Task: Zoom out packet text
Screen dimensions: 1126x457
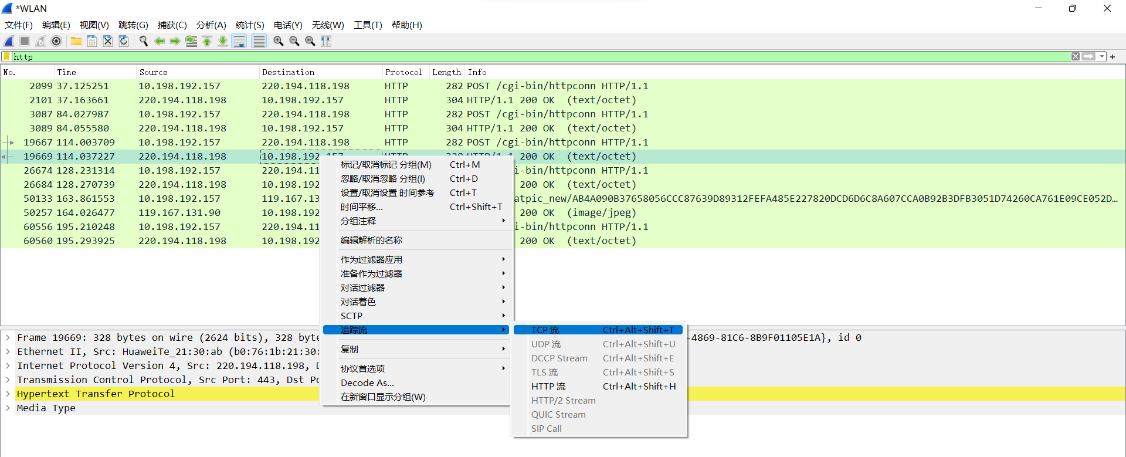Action: point(294,41)
